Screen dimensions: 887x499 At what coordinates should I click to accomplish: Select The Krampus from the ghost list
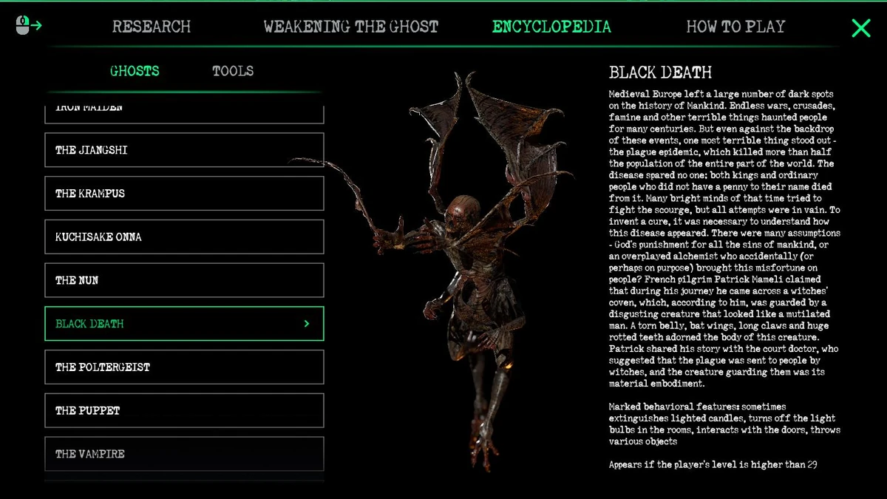pyautogui.click(x=184, y=193)
